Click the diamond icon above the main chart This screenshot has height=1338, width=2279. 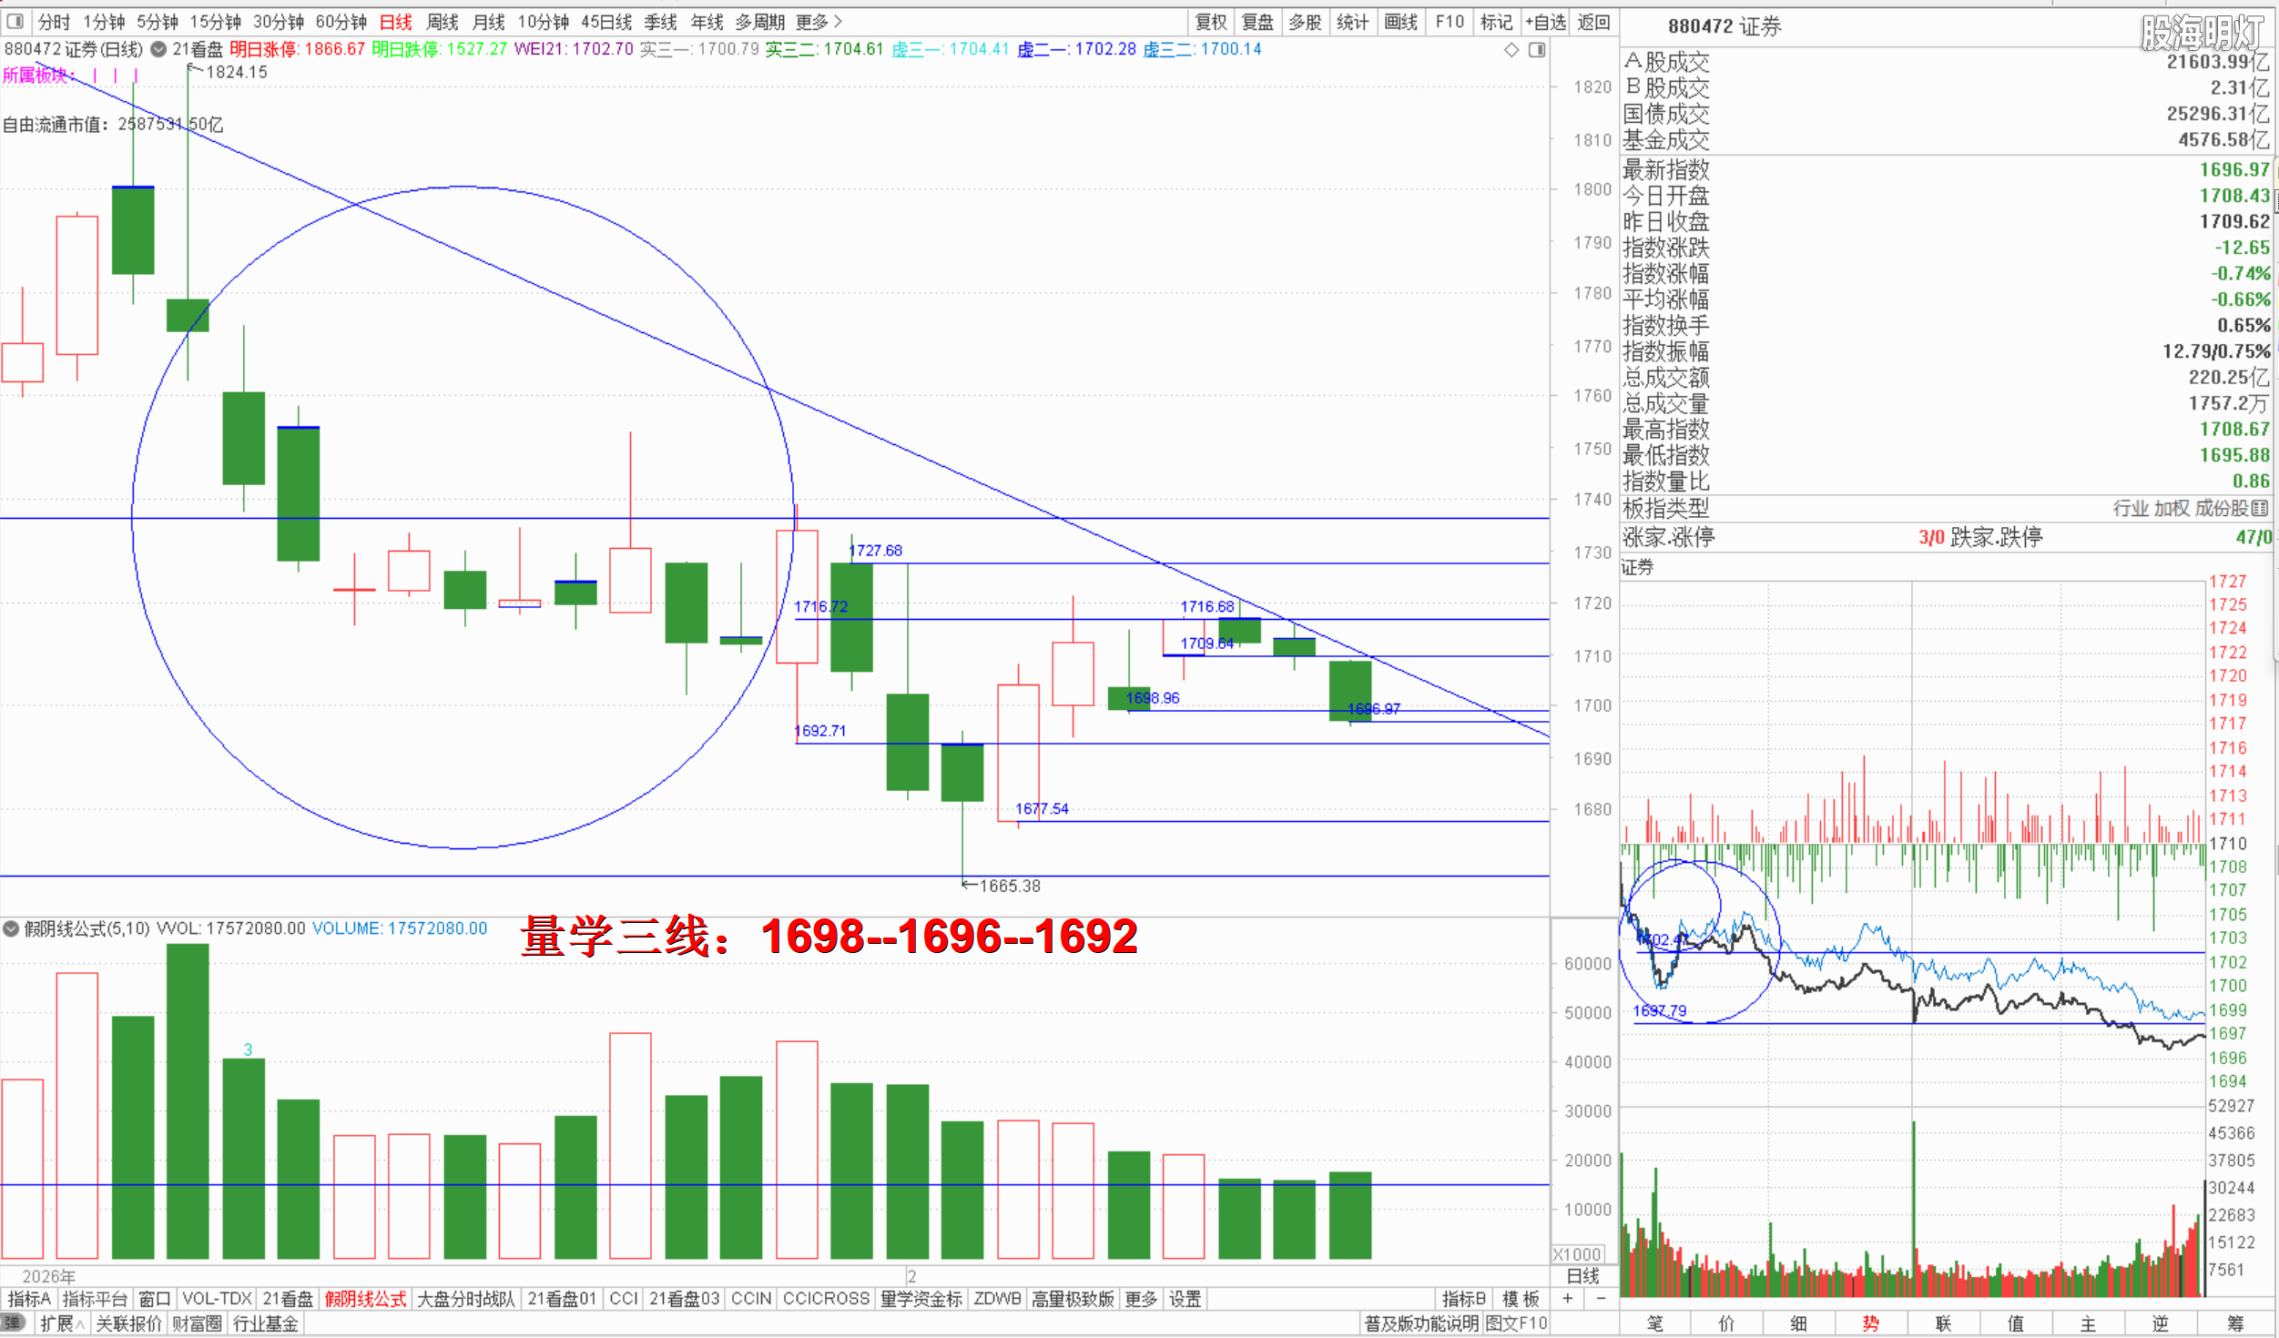click(1511, 49)
